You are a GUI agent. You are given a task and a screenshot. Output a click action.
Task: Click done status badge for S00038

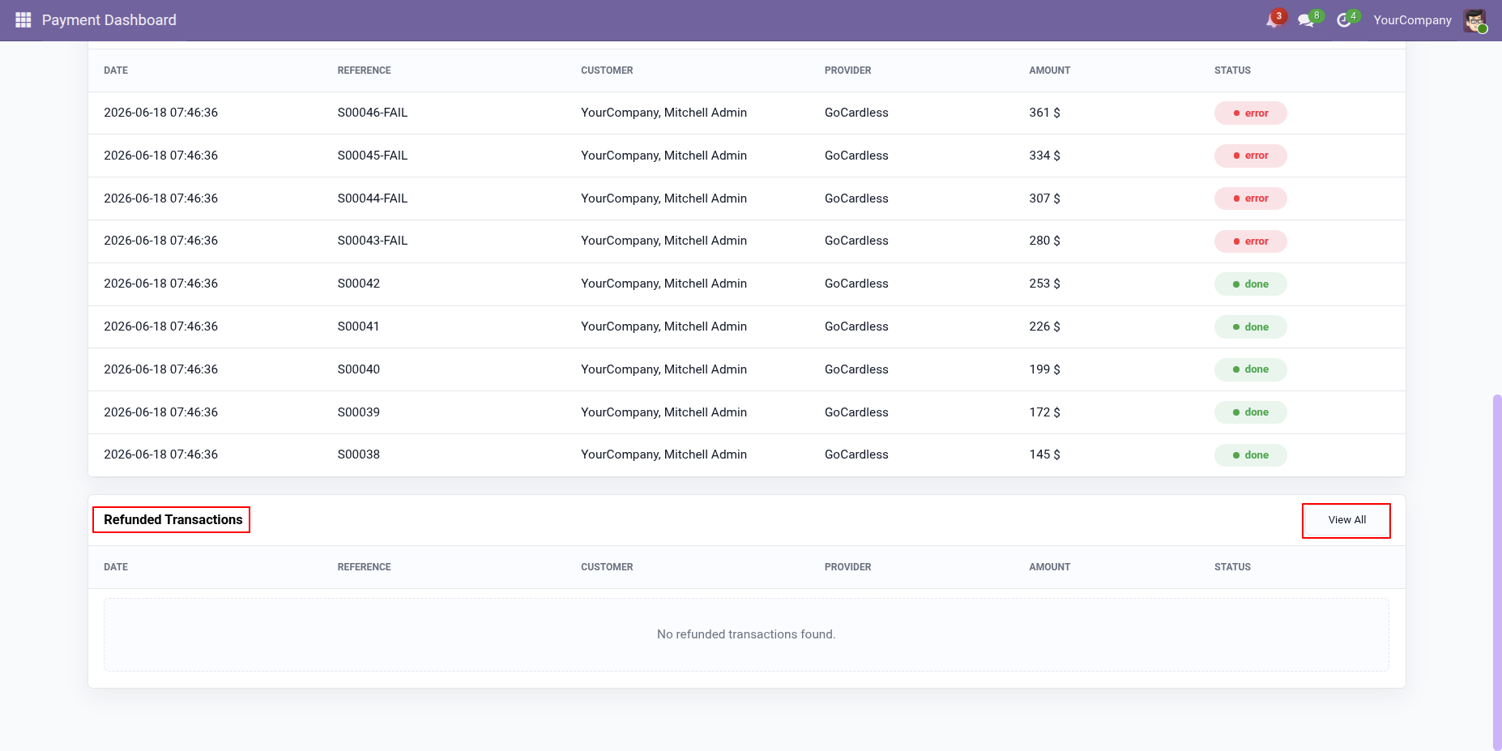tap(1250, 455)
